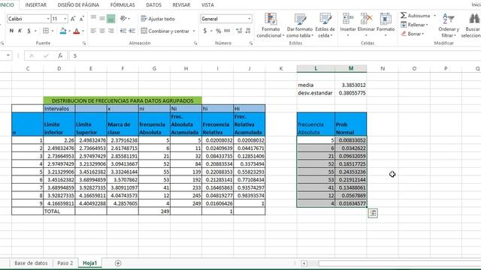Apply red font color

tap(77, 31)
